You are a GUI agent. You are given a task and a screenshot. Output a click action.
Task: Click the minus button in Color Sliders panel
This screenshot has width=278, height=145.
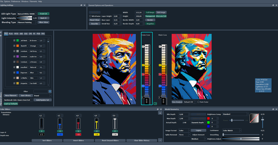pyautogui.click(x=160, y=140)
